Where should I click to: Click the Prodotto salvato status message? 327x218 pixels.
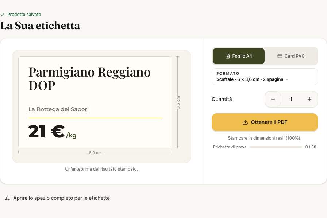pyautogui.click(x=24, y=15)
